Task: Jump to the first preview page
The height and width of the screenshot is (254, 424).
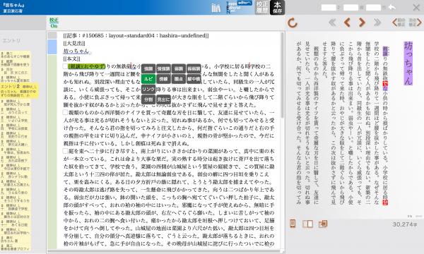Action: click(x=332, y=23)
